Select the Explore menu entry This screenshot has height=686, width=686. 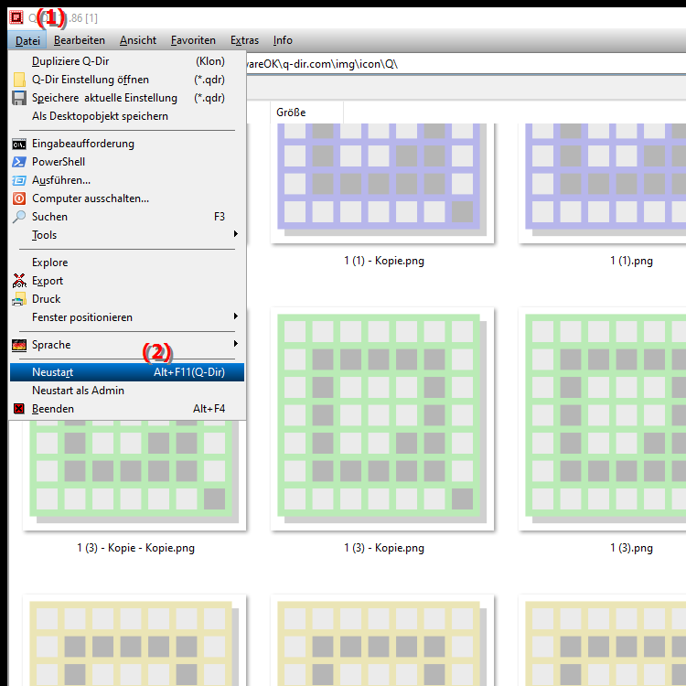pyautogui.click(x=127, y=263)
